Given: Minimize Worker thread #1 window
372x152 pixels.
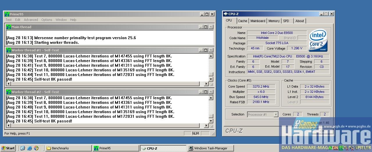Looking at the screenshot, I should pyautogui.click(x=201, y=50).
